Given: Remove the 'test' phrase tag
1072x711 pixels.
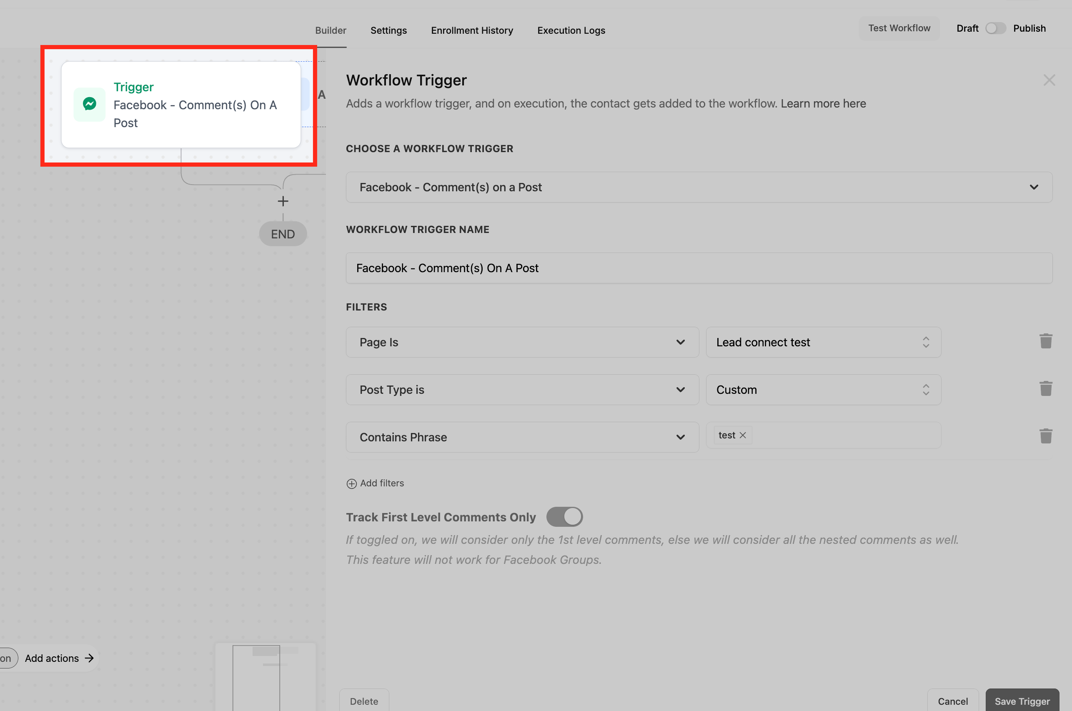Looking at the screenshot, I should (742, 435).
